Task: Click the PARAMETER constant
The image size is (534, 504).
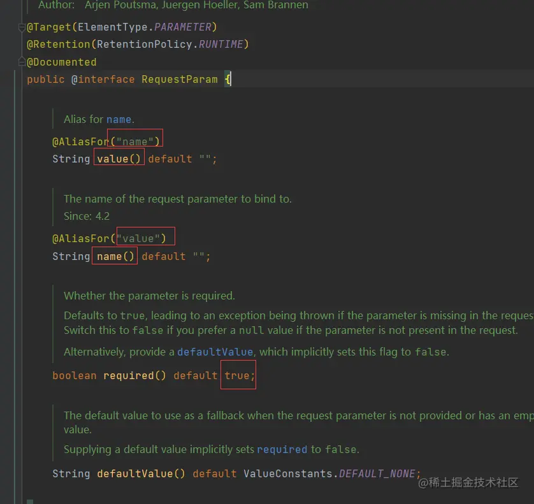Action: [x=182, y=27]
